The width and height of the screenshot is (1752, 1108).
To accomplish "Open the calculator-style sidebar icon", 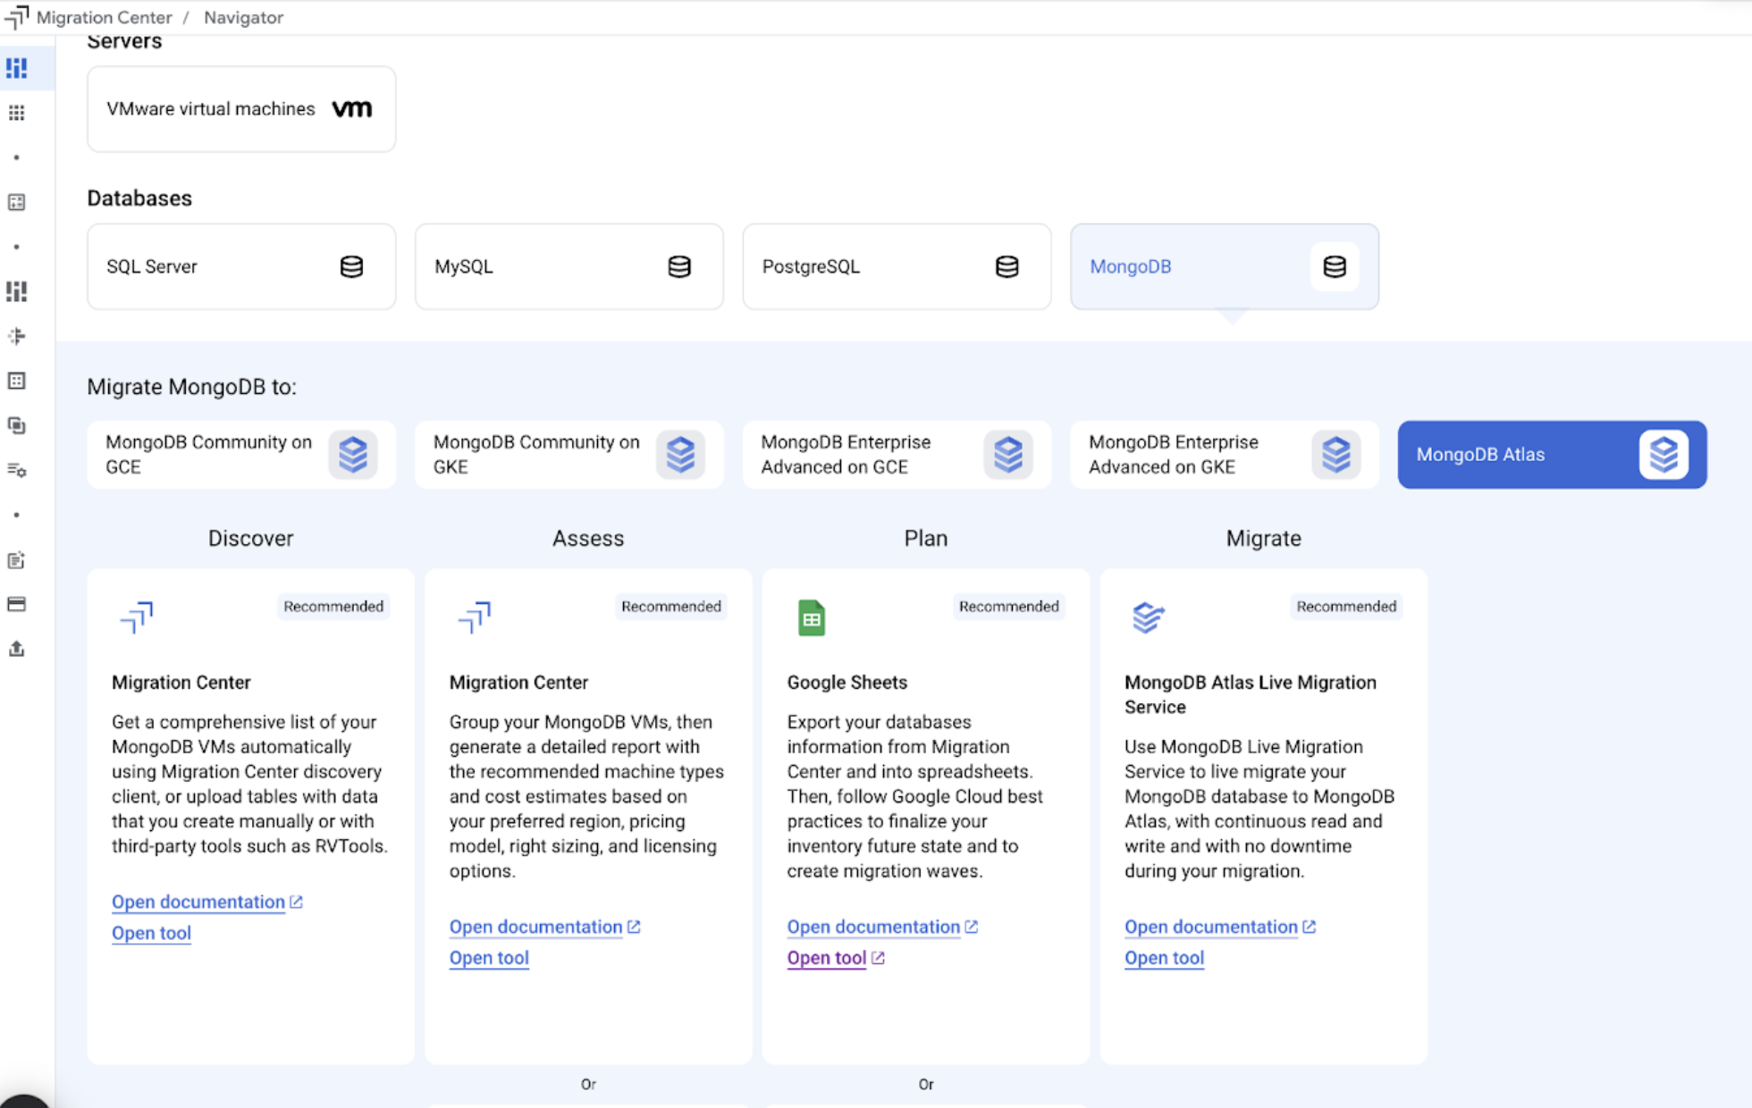I will pyautogui.click(x=16, y=202).
